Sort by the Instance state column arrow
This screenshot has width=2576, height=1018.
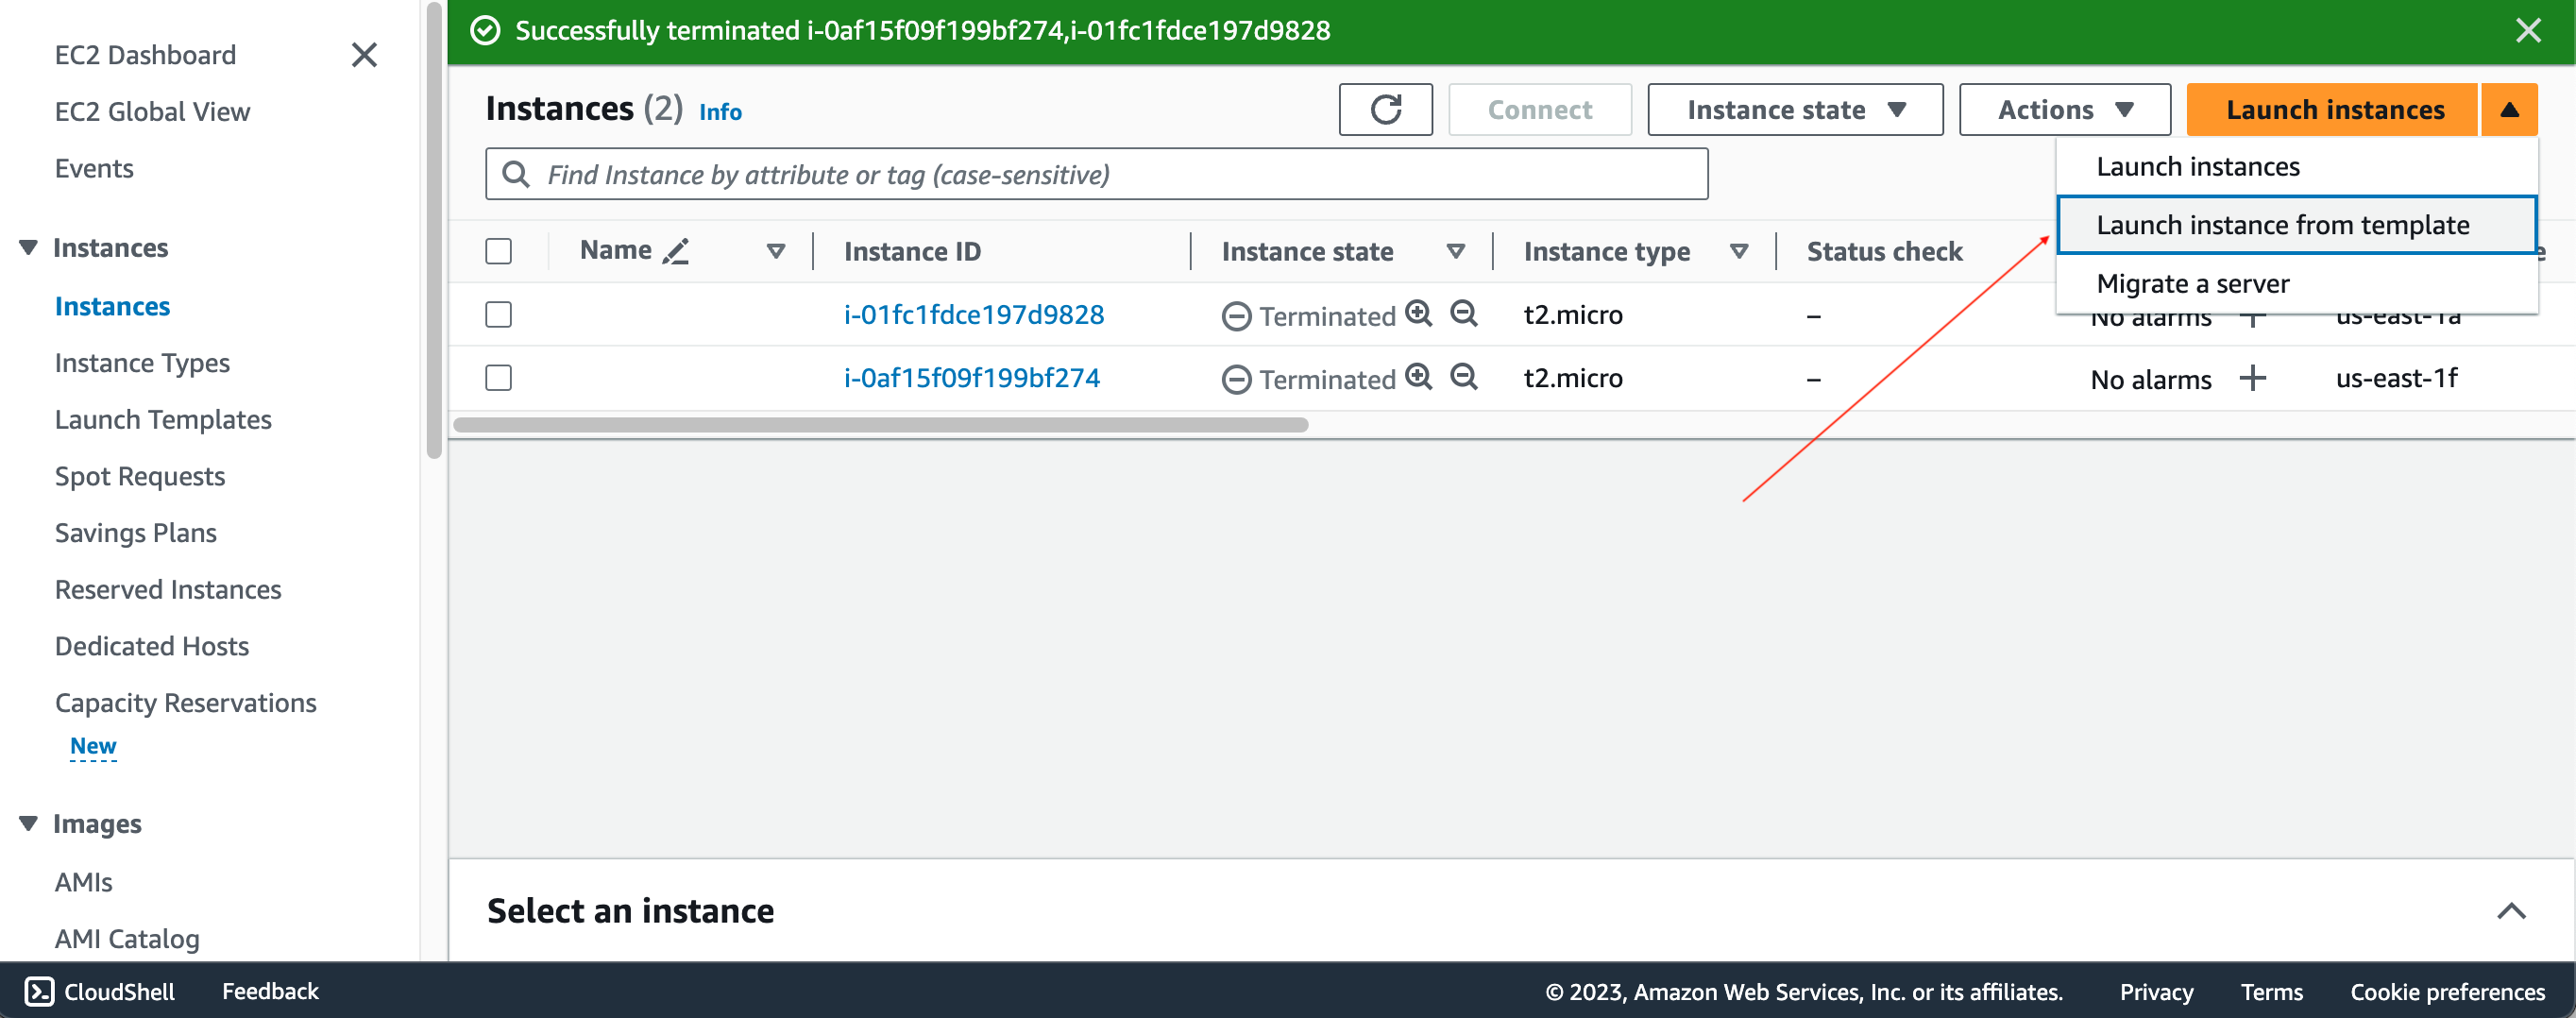tap(1456, 251)
